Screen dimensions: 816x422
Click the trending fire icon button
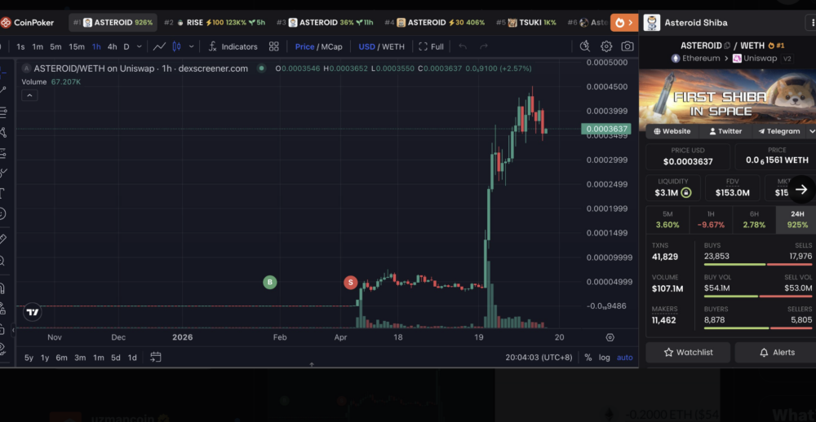click(624, 22)
